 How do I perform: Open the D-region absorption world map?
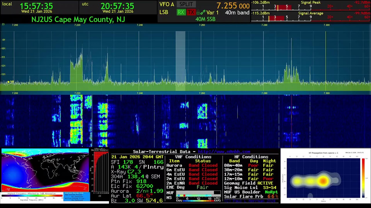coord(45,170)
